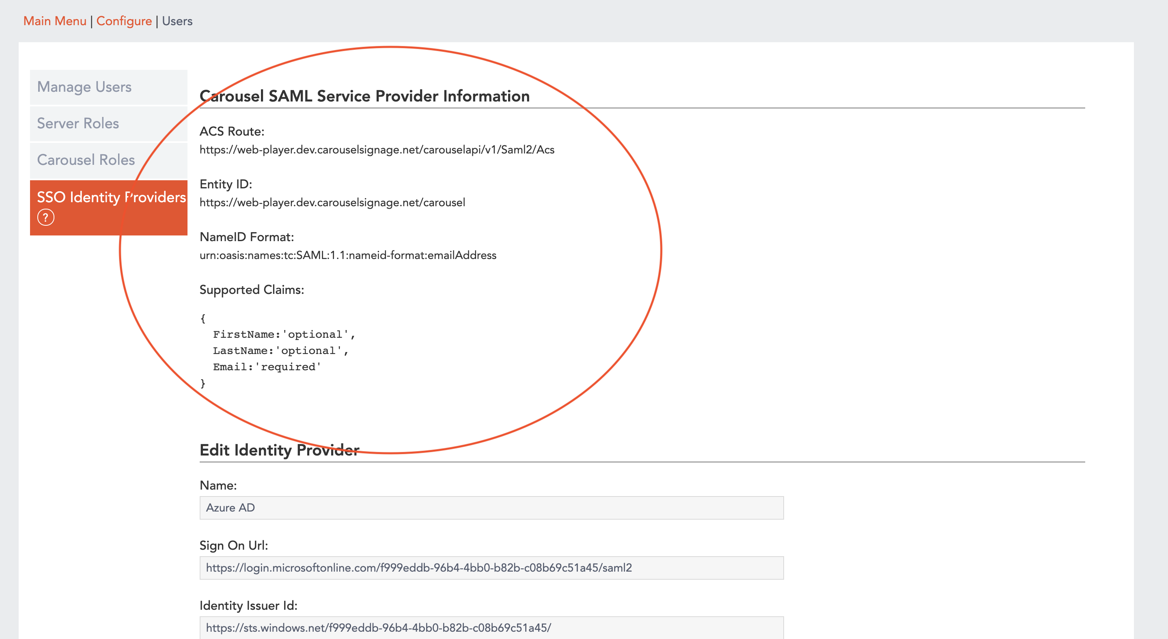Select the Supported Claims label

252,289
